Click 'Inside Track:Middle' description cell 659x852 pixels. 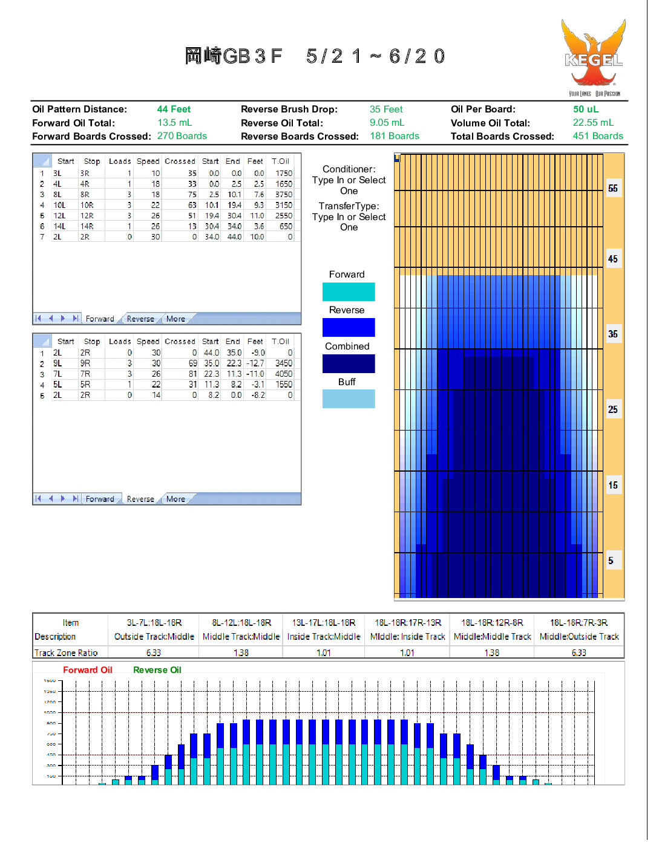(324, 637)
